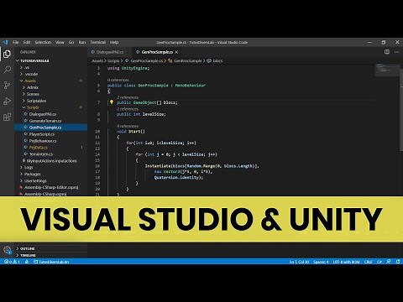The image size is (403, 302).
Task: Open the Go menu
Action: click(x=71, y=42)
